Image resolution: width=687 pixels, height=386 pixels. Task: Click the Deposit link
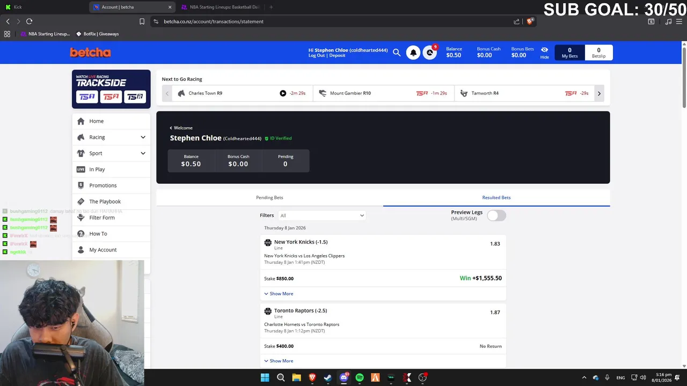337,56
